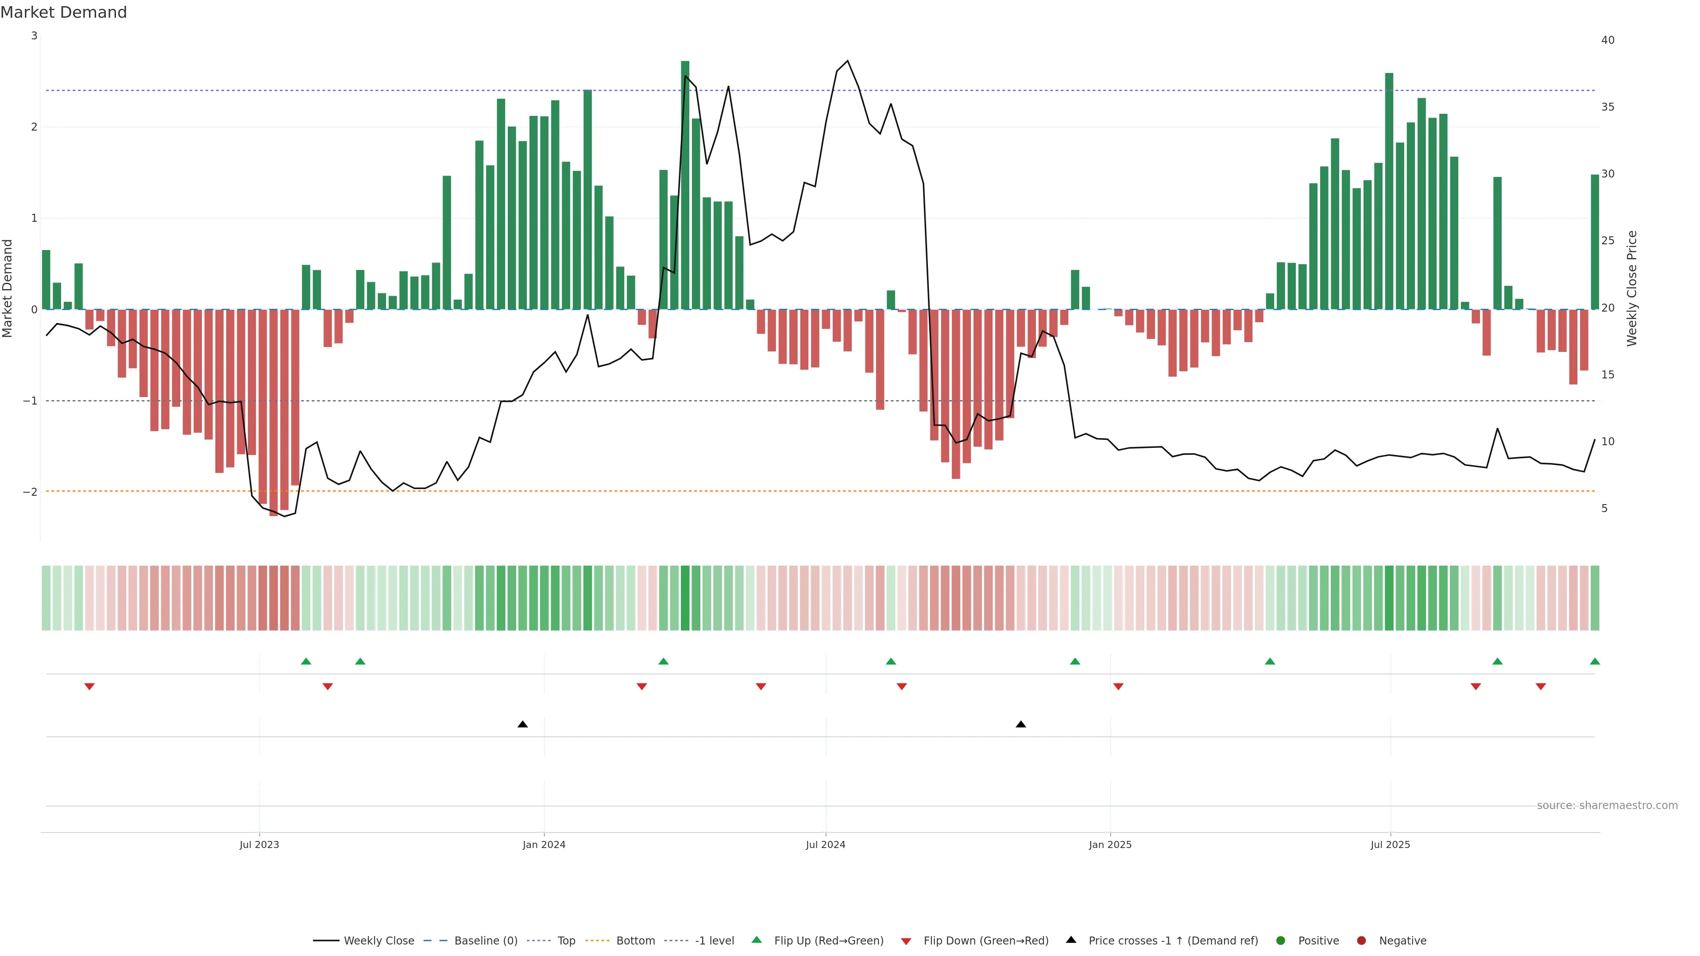Click the green Positive circle in legend
This screenshot has height=956, width=1700.
[x=1280, y=941]
